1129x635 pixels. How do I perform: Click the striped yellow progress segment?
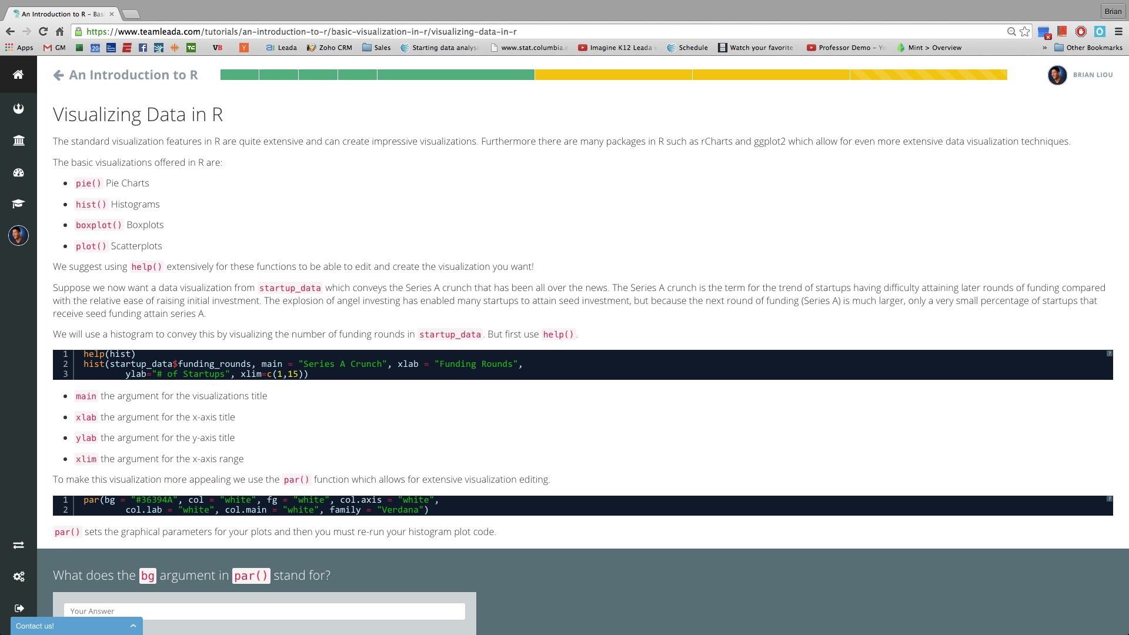click(x=928, y=75)
